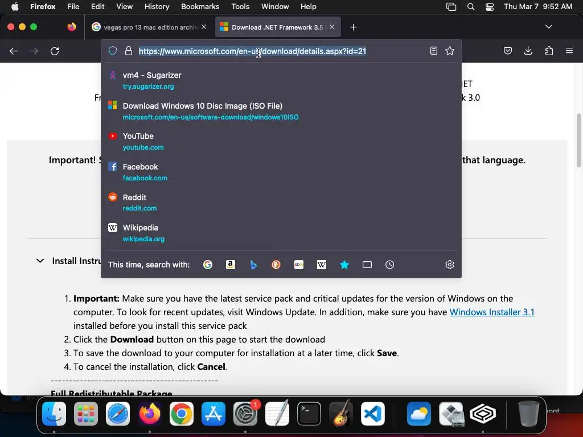This screenshot has height=437, width=583.
Task: Launch Google Chrome from the Dock
Action: coord(182,414)
